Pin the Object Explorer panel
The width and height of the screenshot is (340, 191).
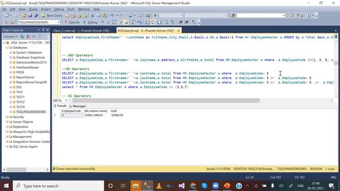coord(43,30)
